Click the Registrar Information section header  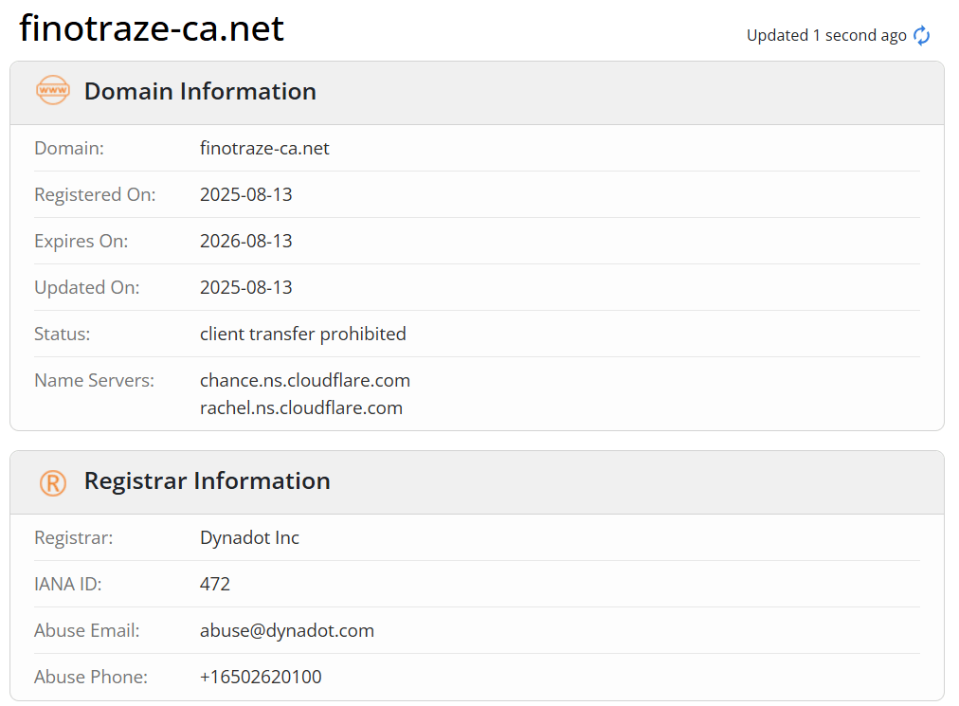point(208,480)
